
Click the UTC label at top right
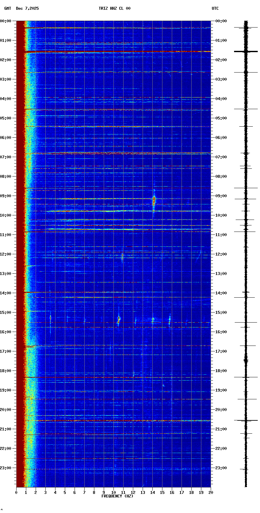tap(215, 8)
